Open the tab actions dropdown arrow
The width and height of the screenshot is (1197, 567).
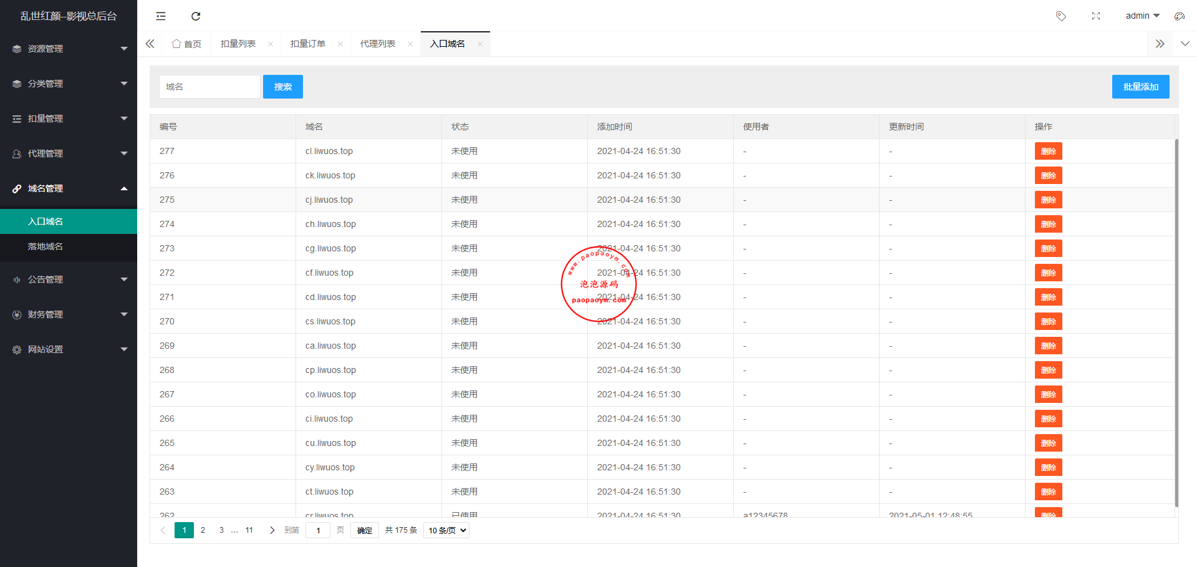coord(1185,44)
